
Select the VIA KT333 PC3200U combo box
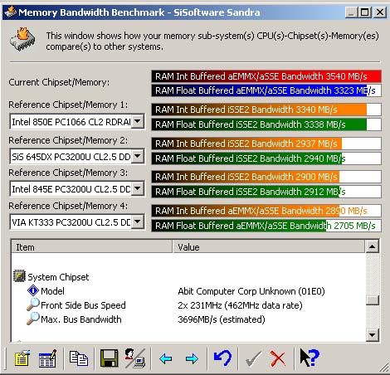pos(77,222)
